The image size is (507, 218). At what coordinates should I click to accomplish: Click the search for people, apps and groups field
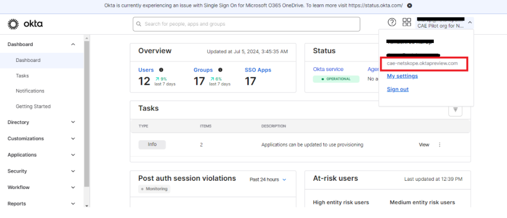pos(246,24)
